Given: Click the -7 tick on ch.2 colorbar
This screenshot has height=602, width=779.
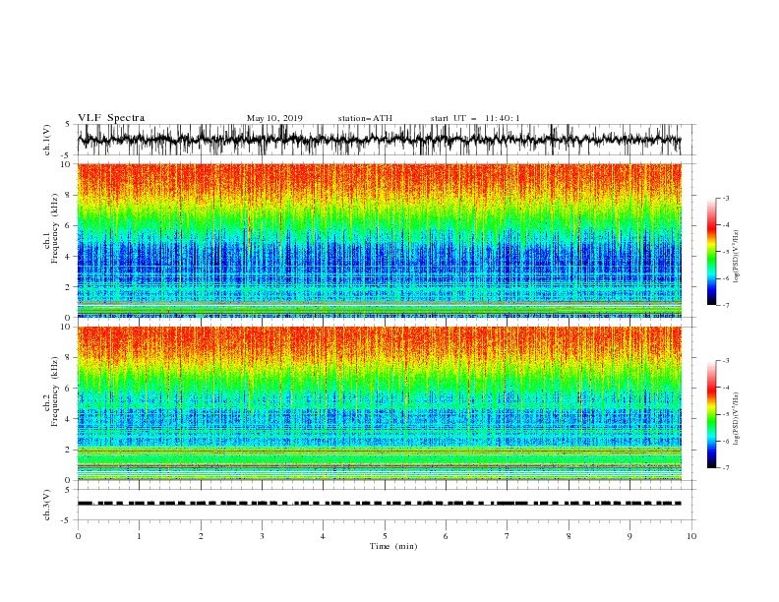Looking at the screenshot, I should (726, 468).
